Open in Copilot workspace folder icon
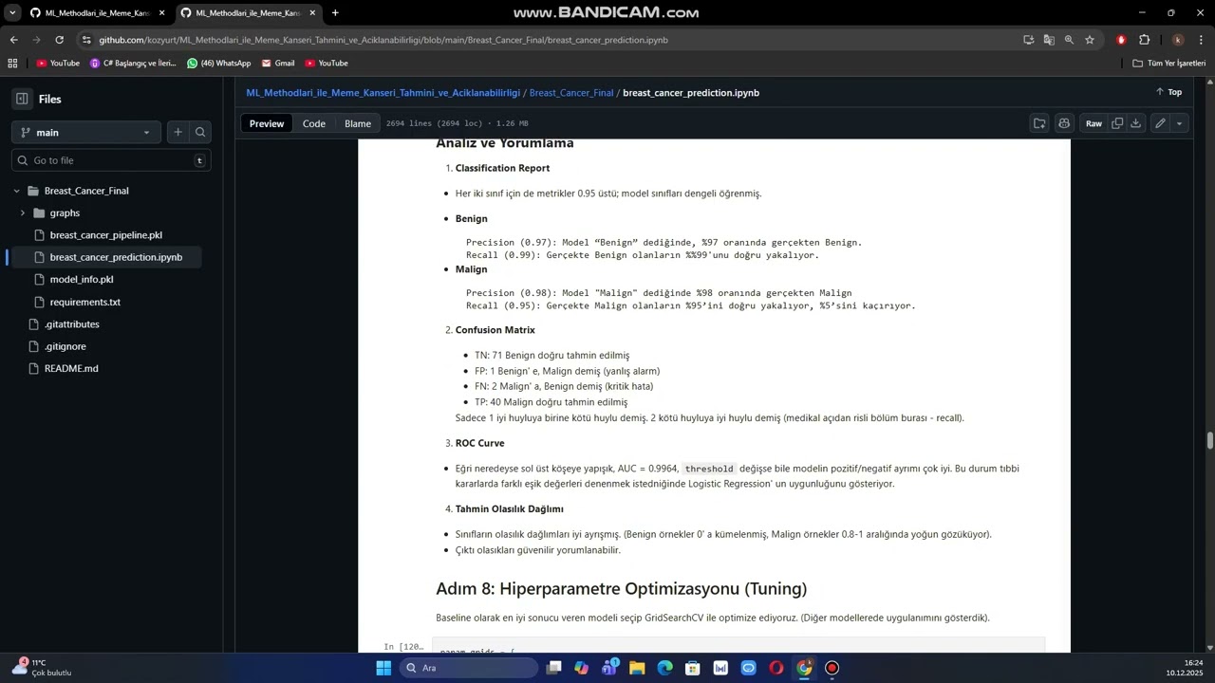The height and width of the screenshot is (683, 1215). [x=1039, y=123]
